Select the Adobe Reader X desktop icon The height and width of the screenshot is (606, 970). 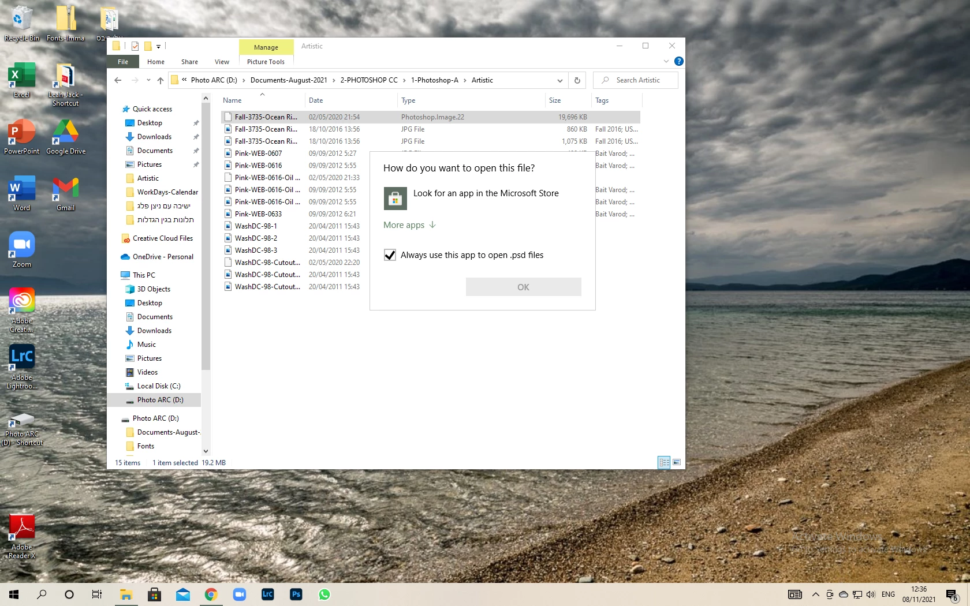[x=22, y=537]
